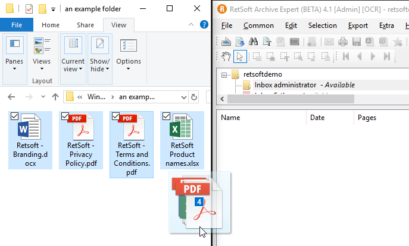409x246 pixels.
Task: Switch to the View ribbon tab
Action: click(x=118, y=25)
